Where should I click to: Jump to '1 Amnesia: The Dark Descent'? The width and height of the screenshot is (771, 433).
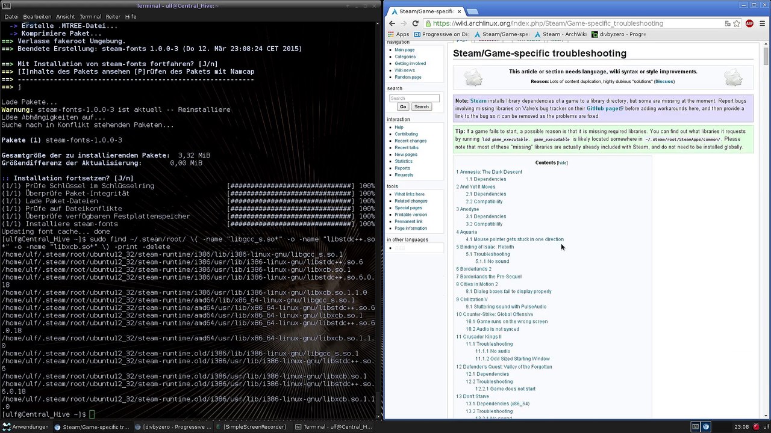489,172
